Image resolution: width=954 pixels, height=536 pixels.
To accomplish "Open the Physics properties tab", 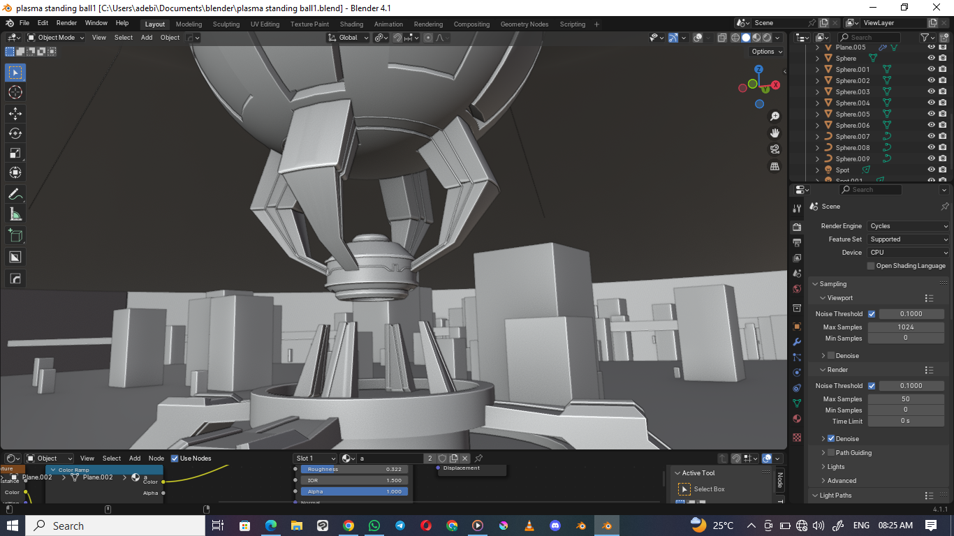I will click(x=797, y=373).
